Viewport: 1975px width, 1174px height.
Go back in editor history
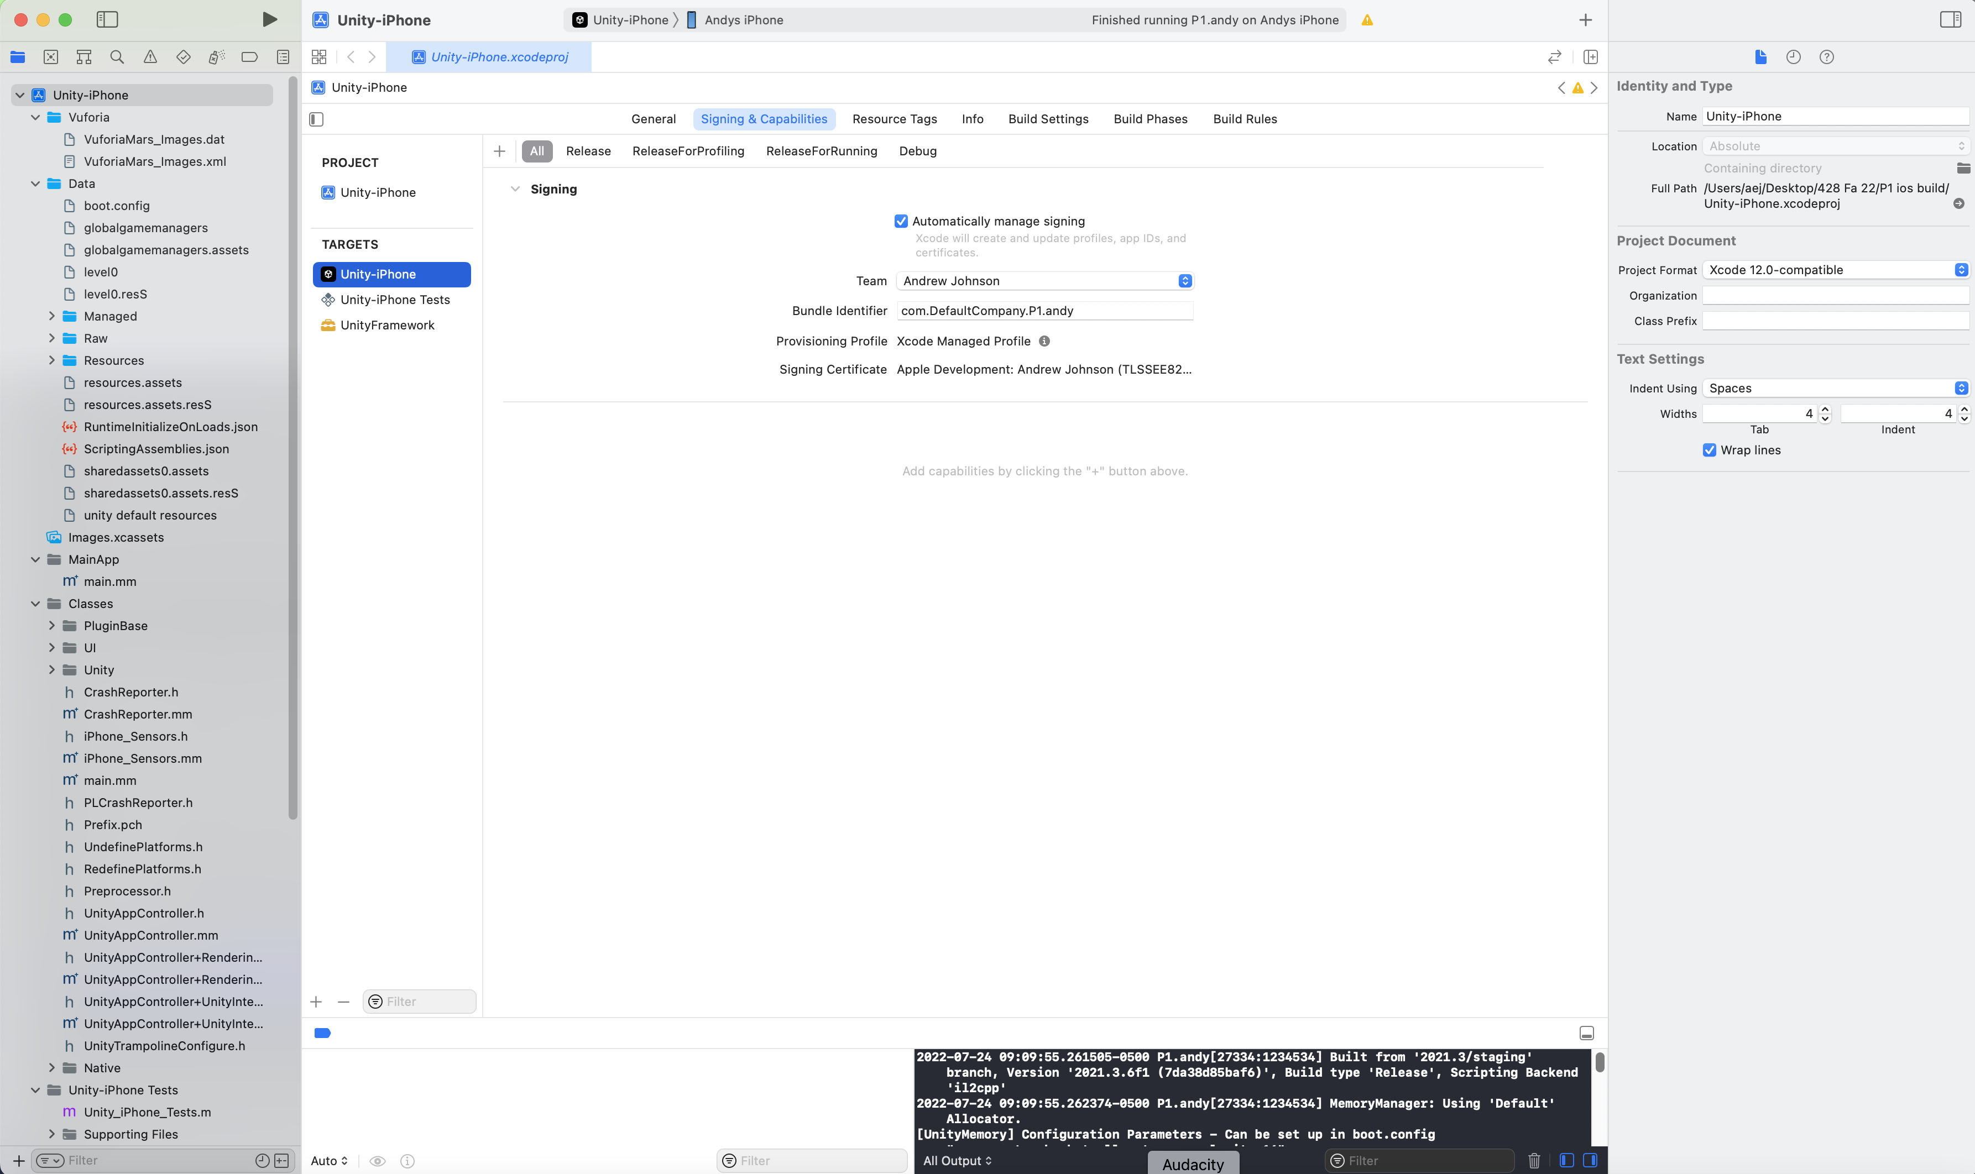tap(351, 57)
